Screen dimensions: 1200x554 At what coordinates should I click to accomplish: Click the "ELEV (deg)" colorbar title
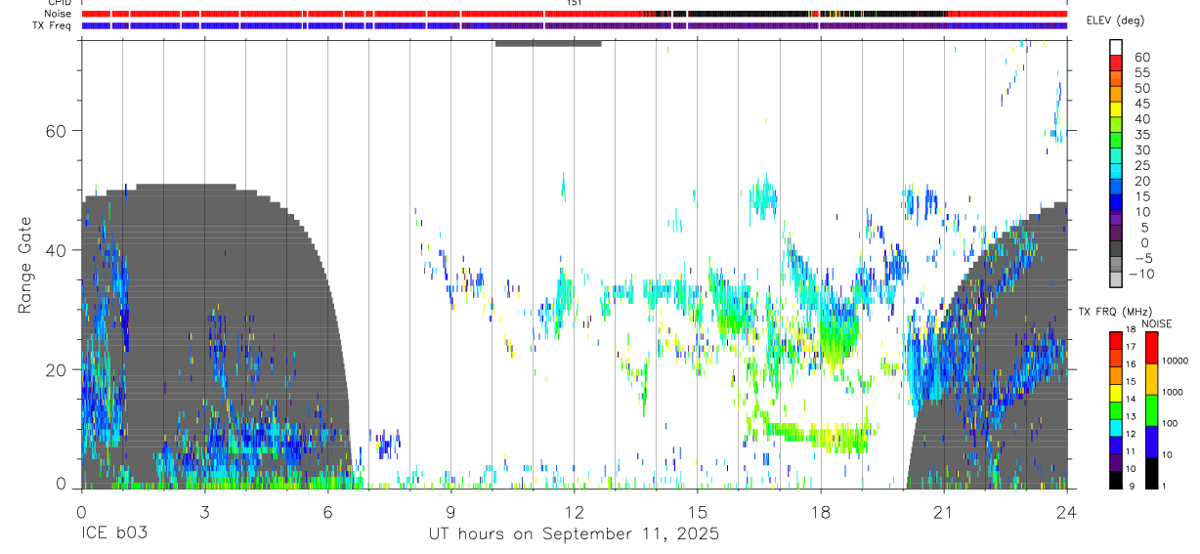point(1116,21)
